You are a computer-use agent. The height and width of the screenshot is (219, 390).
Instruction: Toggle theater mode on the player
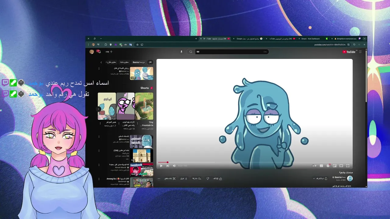(x=341, y=166)
